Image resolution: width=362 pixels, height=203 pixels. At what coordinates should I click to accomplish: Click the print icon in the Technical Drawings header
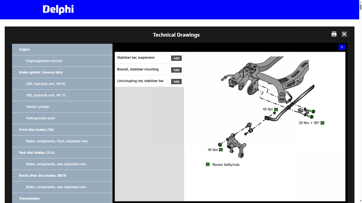point(334,34)
